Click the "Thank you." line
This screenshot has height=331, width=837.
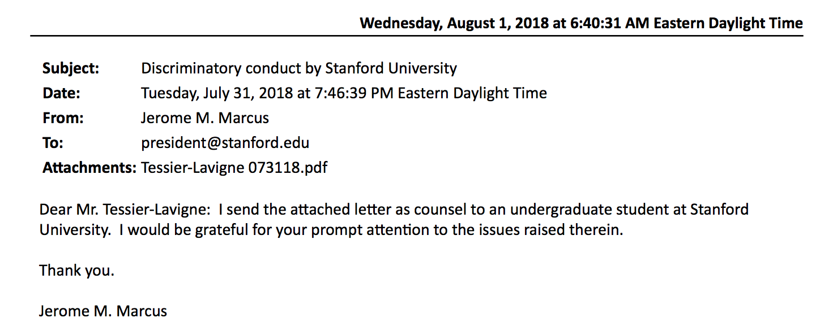(x=76, y=271)
